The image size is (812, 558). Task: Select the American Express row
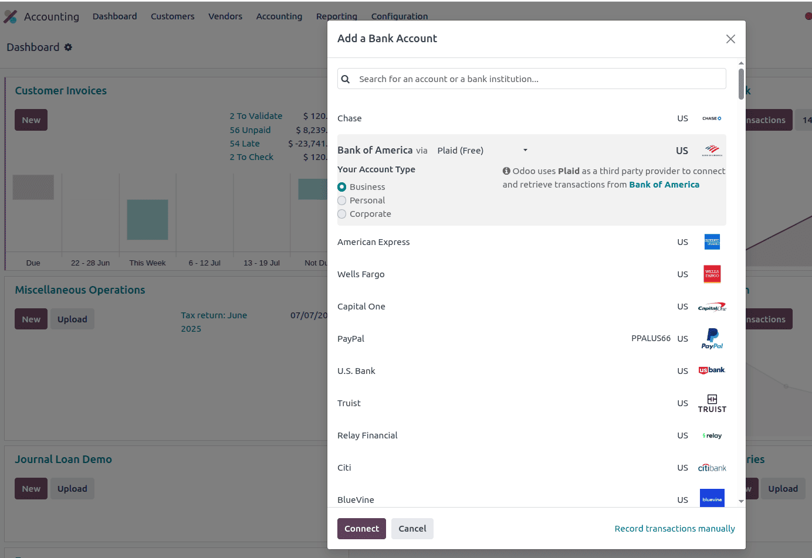(532, 242)
